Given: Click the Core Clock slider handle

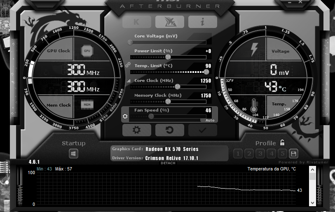Looking at the screenshot, I should pos(178,87).
